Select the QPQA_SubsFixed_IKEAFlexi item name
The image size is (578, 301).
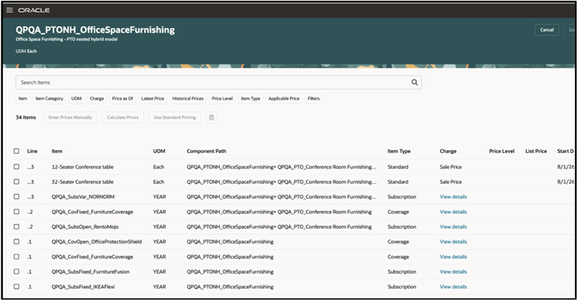point(83,286)
